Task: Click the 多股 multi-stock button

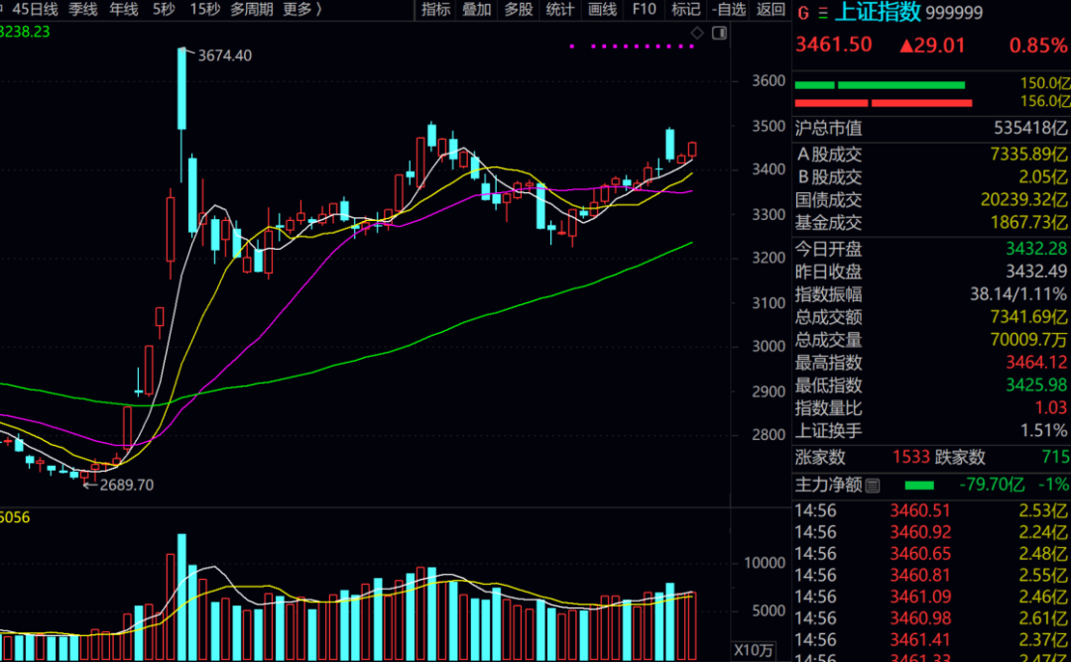Action: (519, 10)
